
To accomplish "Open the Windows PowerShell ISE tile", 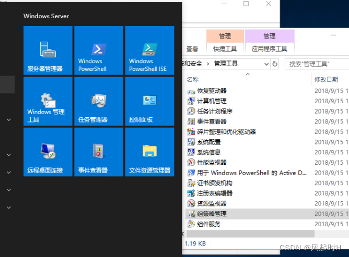I will click(x=149, y=51).
